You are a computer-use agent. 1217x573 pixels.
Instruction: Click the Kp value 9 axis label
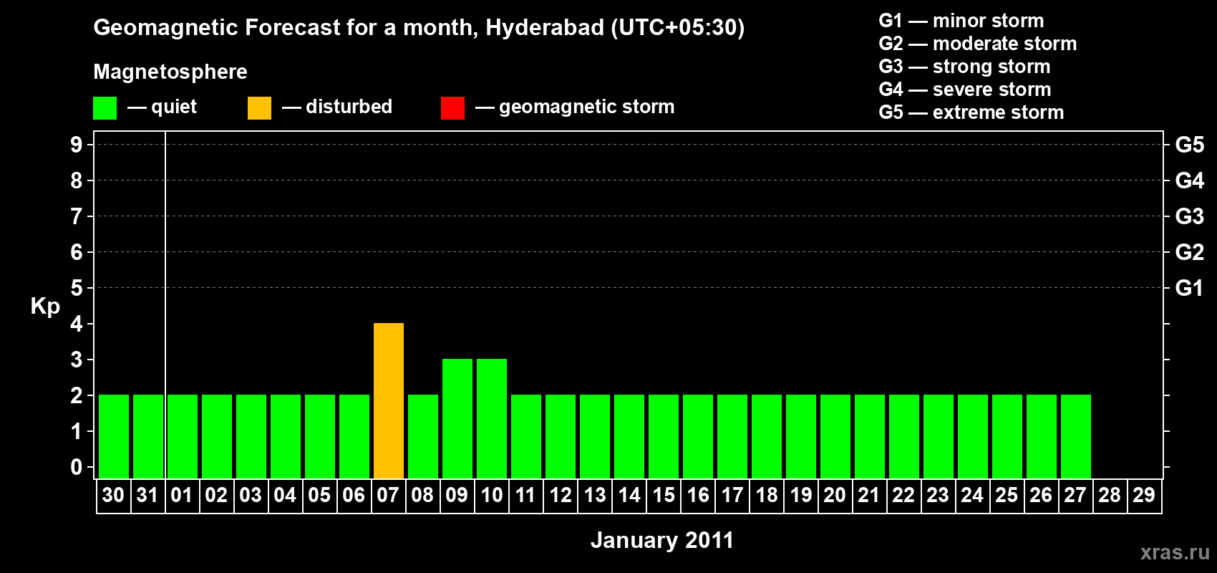77,145
